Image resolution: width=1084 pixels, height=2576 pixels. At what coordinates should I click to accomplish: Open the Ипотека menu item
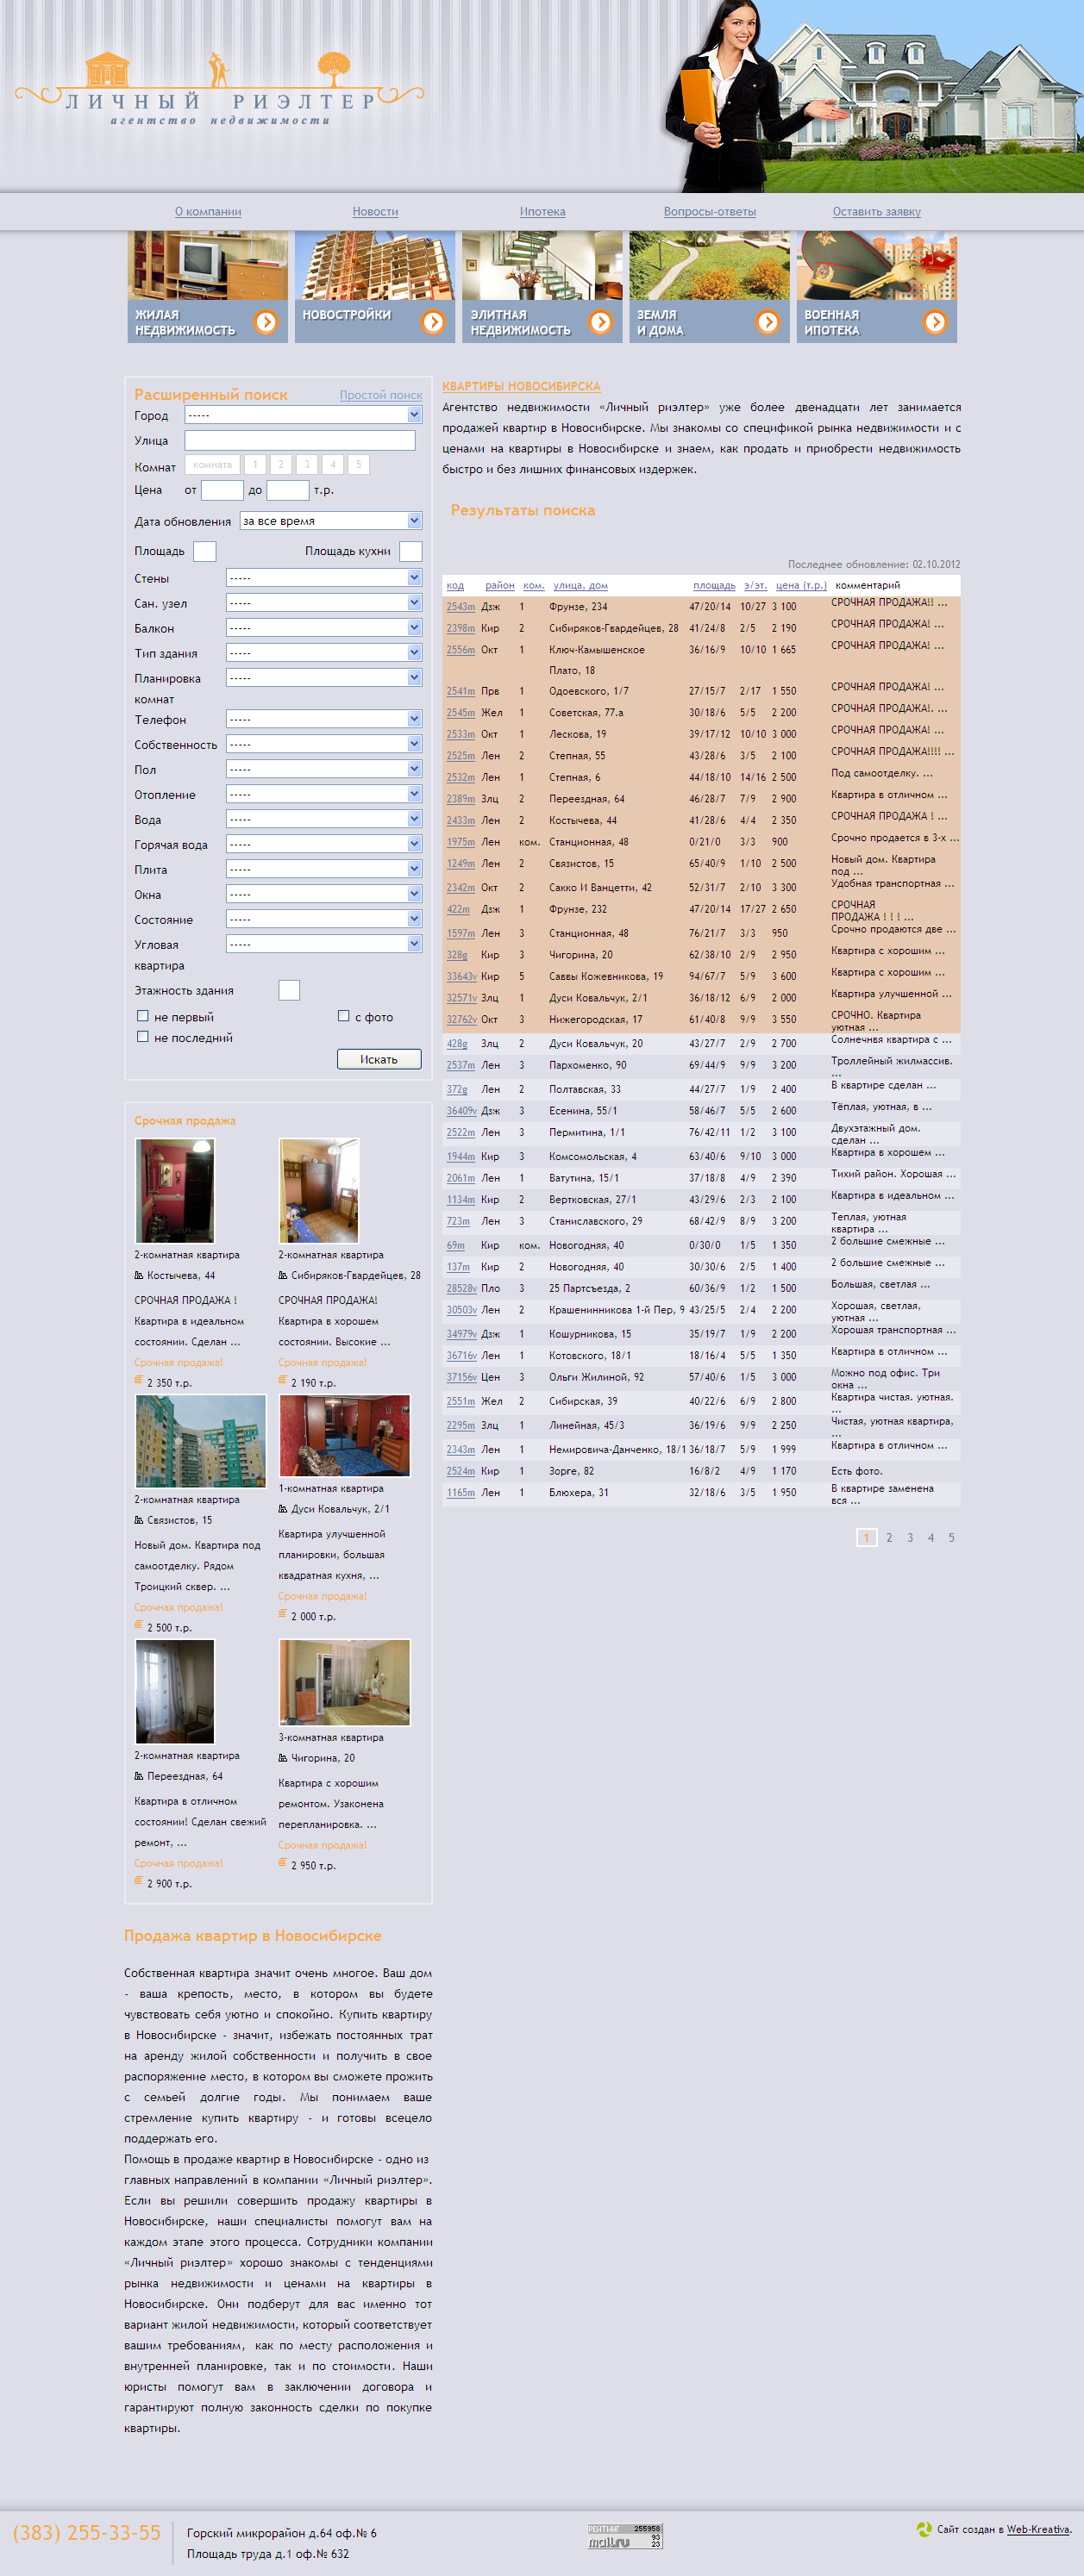click(x=542, y=212)
